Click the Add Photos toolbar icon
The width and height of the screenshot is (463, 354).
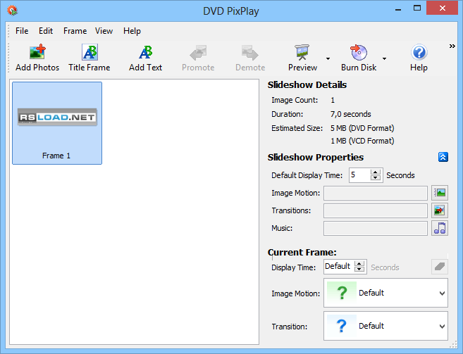(x=37, y=52)
